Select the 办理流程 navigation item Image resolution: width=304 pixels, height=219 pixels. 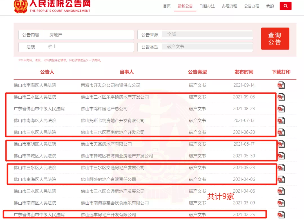click(229, 6)
